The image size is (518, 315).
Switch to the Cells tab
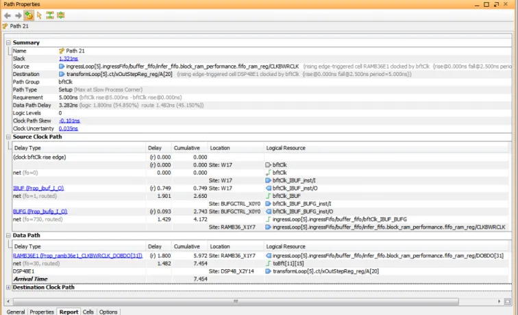[88, 312]
